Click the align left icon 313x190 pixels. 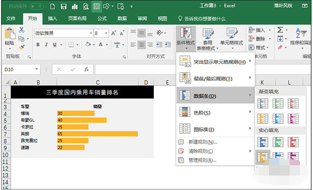133,44
